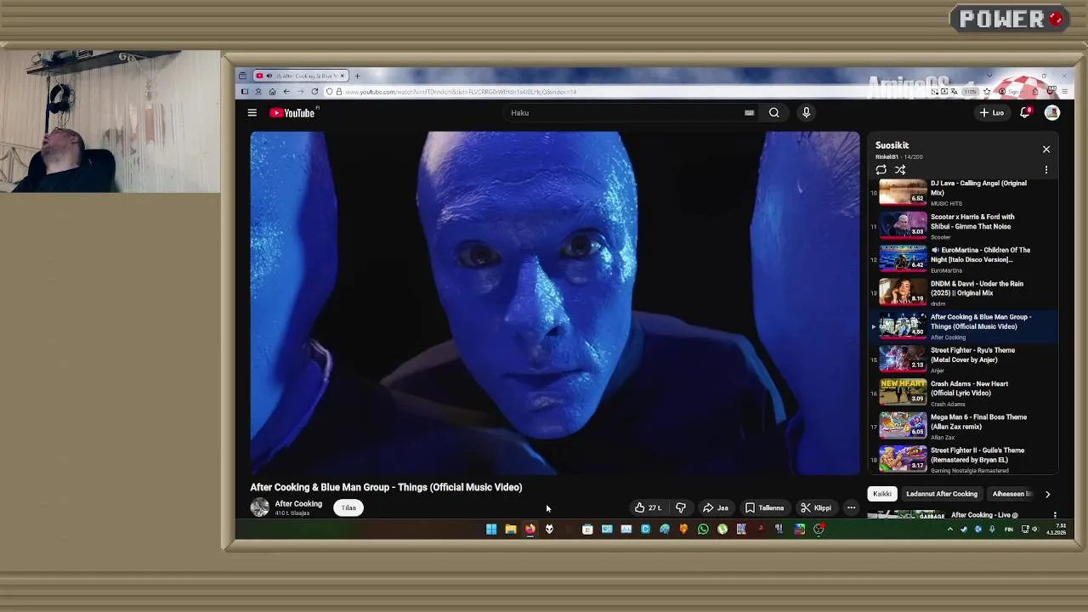Play DNDM & Davvi - Under the Rain

tap(964, 292)
